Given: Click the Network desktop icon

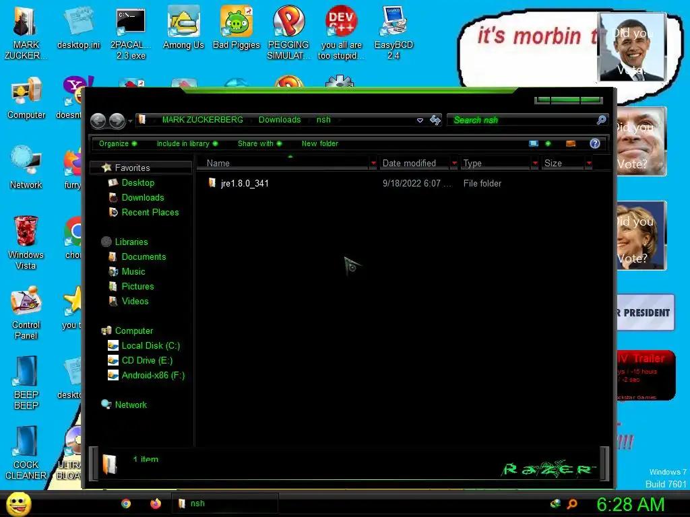Looking at the screenshot, I should tap(26, 168).
